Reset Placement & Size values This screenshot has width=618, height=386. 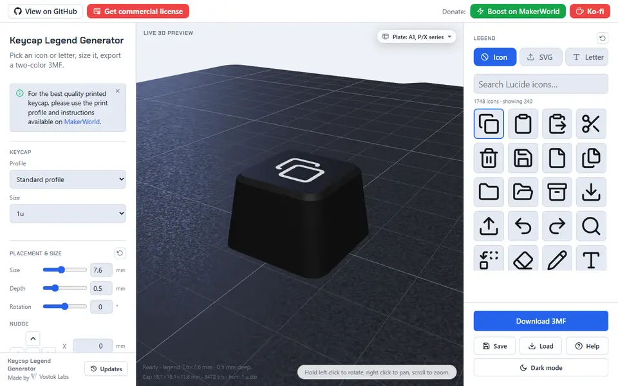[120, 253]
